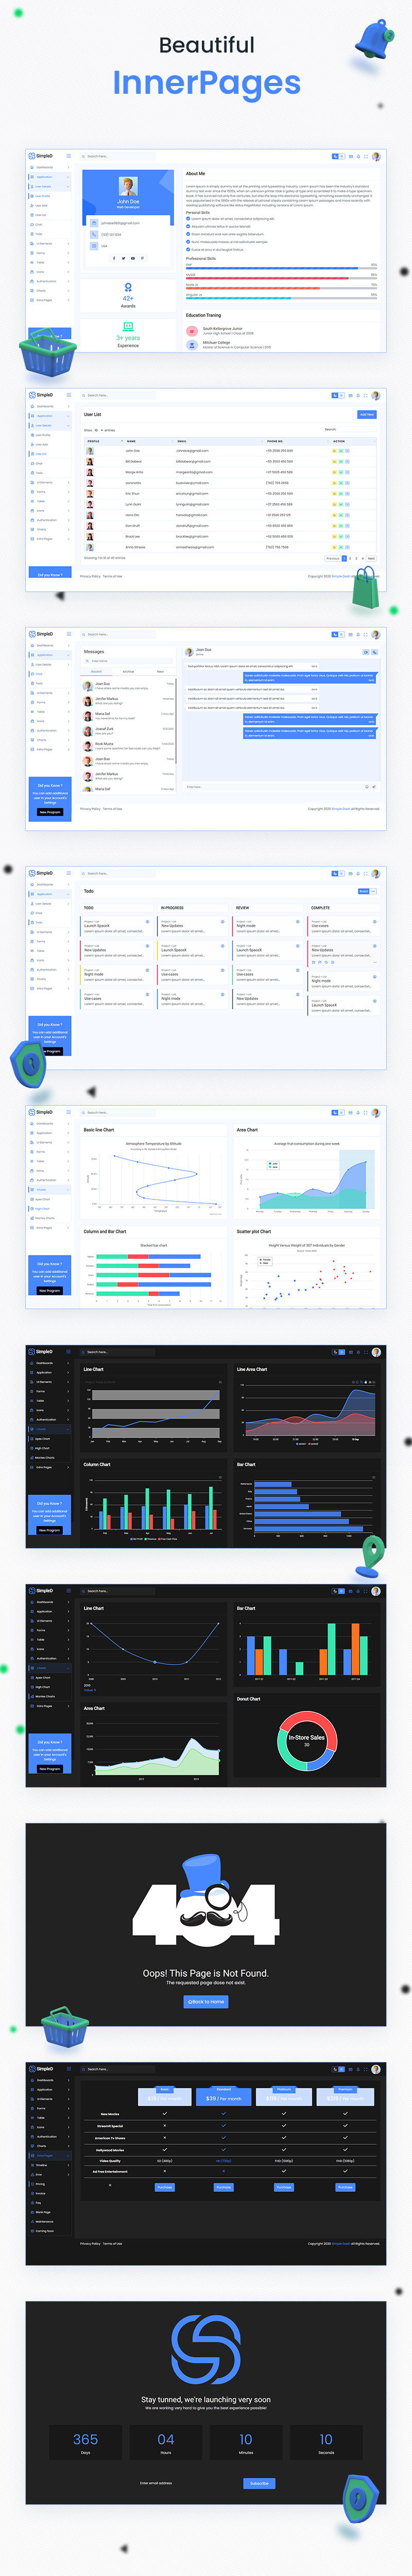Open Show entries dropdown on User List page
Screen dimensions: 412x2576
point(98,430)
